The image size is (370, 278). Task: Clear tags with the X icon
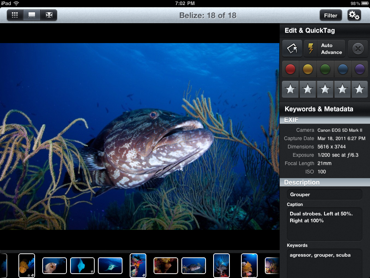[358, 49]
